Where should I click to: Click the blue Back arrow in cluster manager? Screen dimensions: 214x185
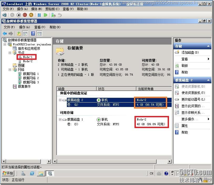(x=5, y=33)
